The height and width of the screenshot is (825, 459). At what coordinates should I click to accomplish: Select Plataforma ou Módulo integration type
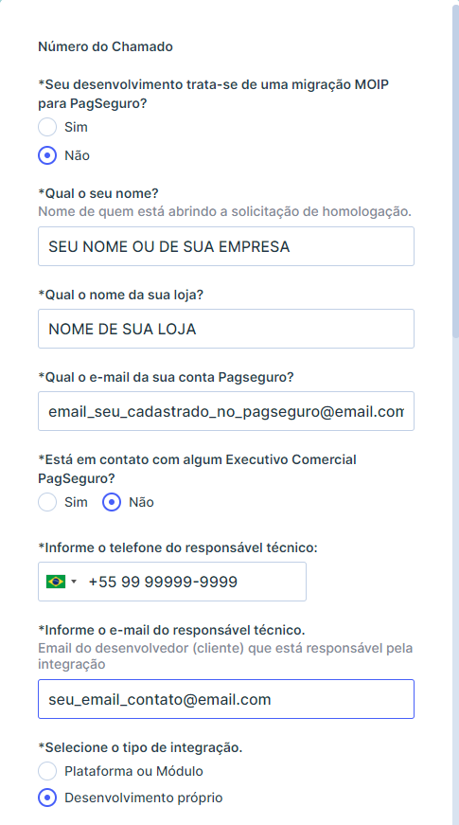pyautogui.click(x=47, y=771)
